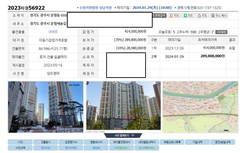
Task: Open the 전자지도 link button
Action: (x=46, y=148)
